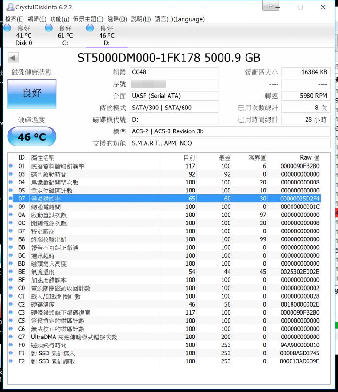The height and width of the screenshot is (392, 338).
Task: Click the Raw 值 column header
Action: [x=309, y=157]
